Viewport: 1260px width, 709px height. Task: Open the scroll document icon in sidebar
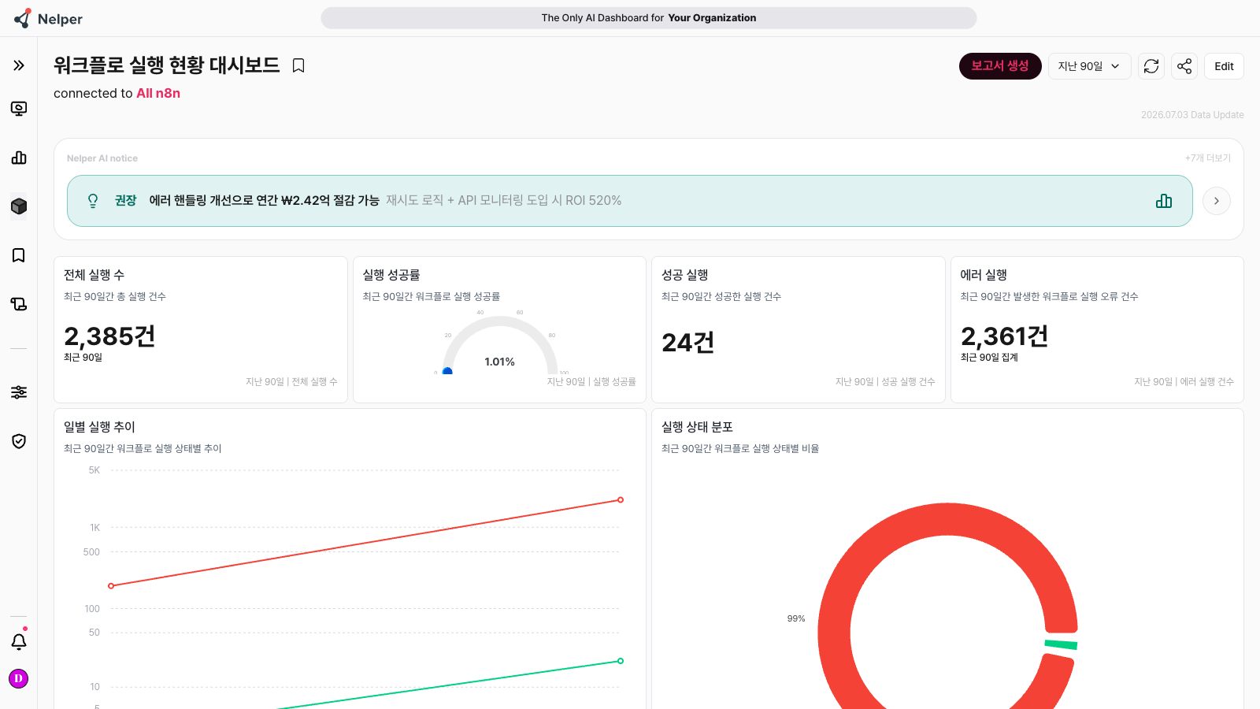tap(19, 304)
